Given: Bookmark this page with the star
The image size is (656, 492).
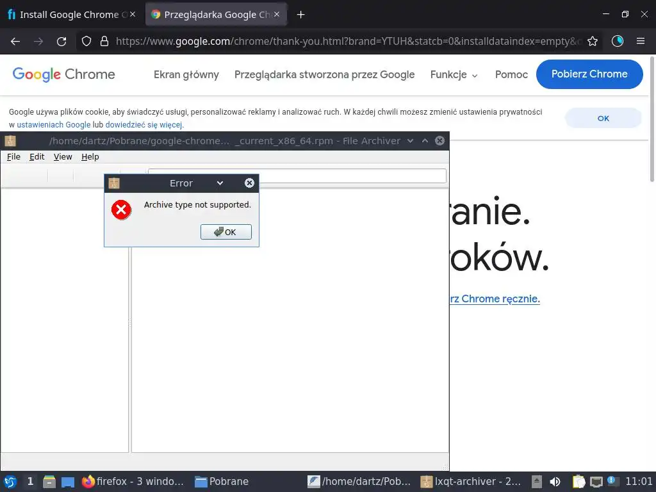Looking at the screenshot, I should pyautogui.click(x=592, y=41).
